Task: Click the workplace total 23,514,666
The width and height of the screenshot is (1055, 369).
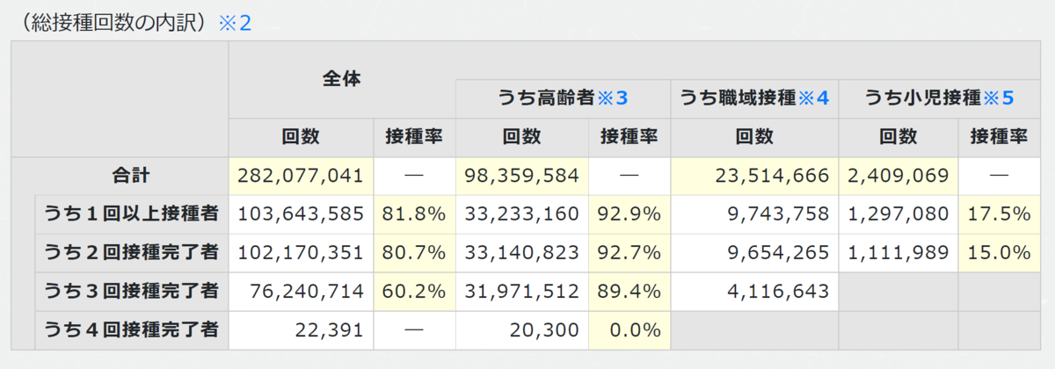Action: click(773, 176)
